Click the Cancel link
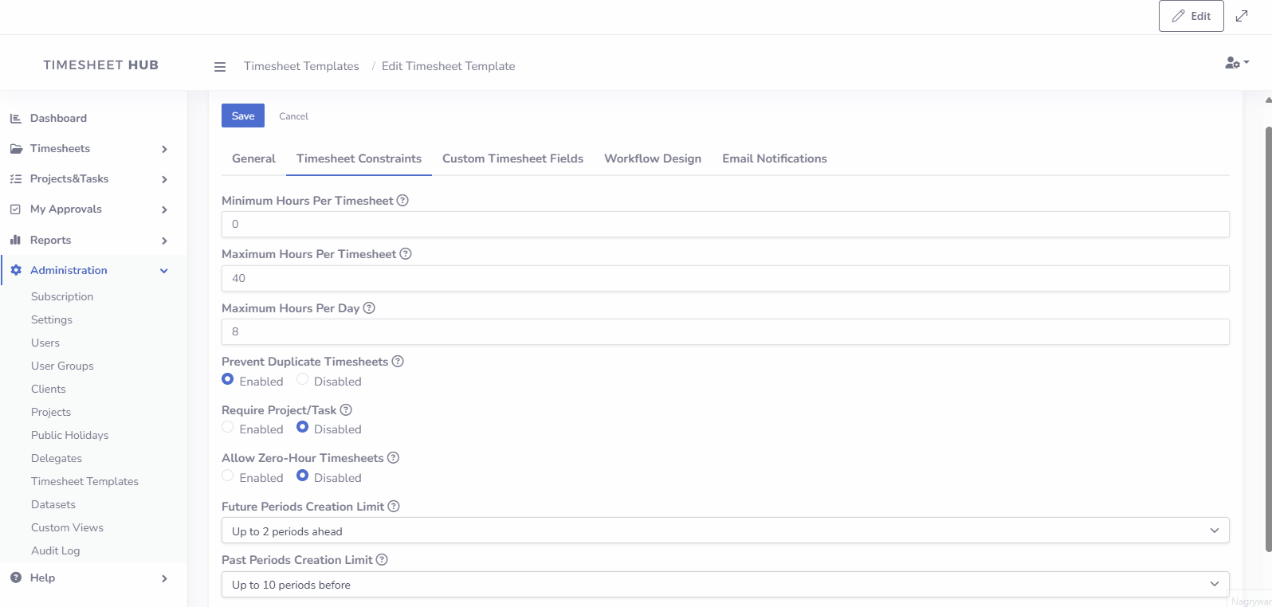The height and width of the screenshot is (607, 1272). [293, 116]
